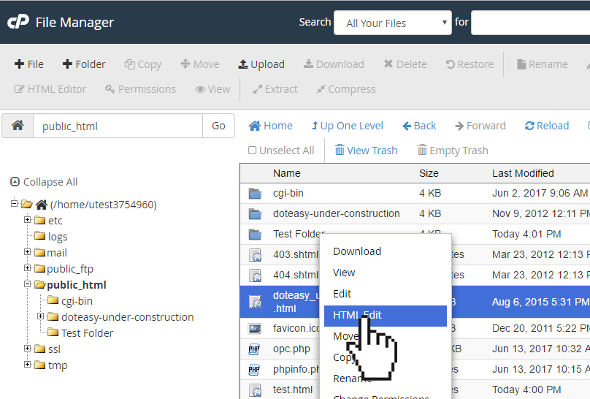Click the search text field after 'for'
590x399 pixels.
tap(530, 23)
